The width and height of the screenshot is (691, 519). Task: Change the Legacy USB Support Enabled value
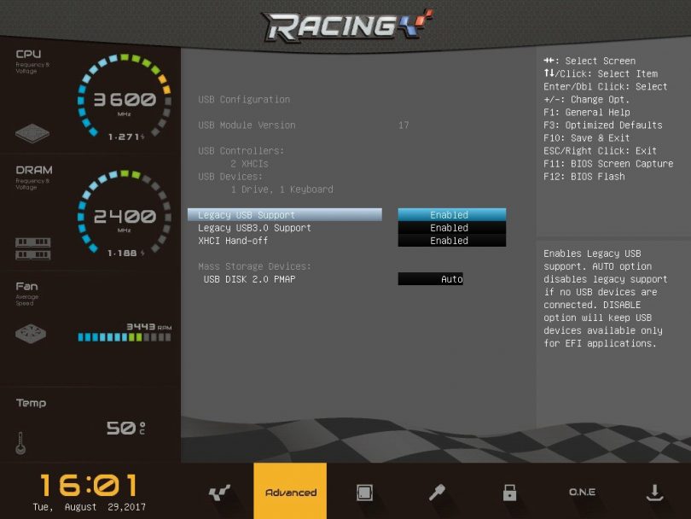(451, 215)
